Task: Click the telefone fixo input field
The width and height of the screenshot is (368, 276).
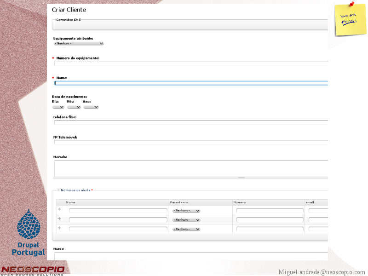Action: click(x=191, y=122)
